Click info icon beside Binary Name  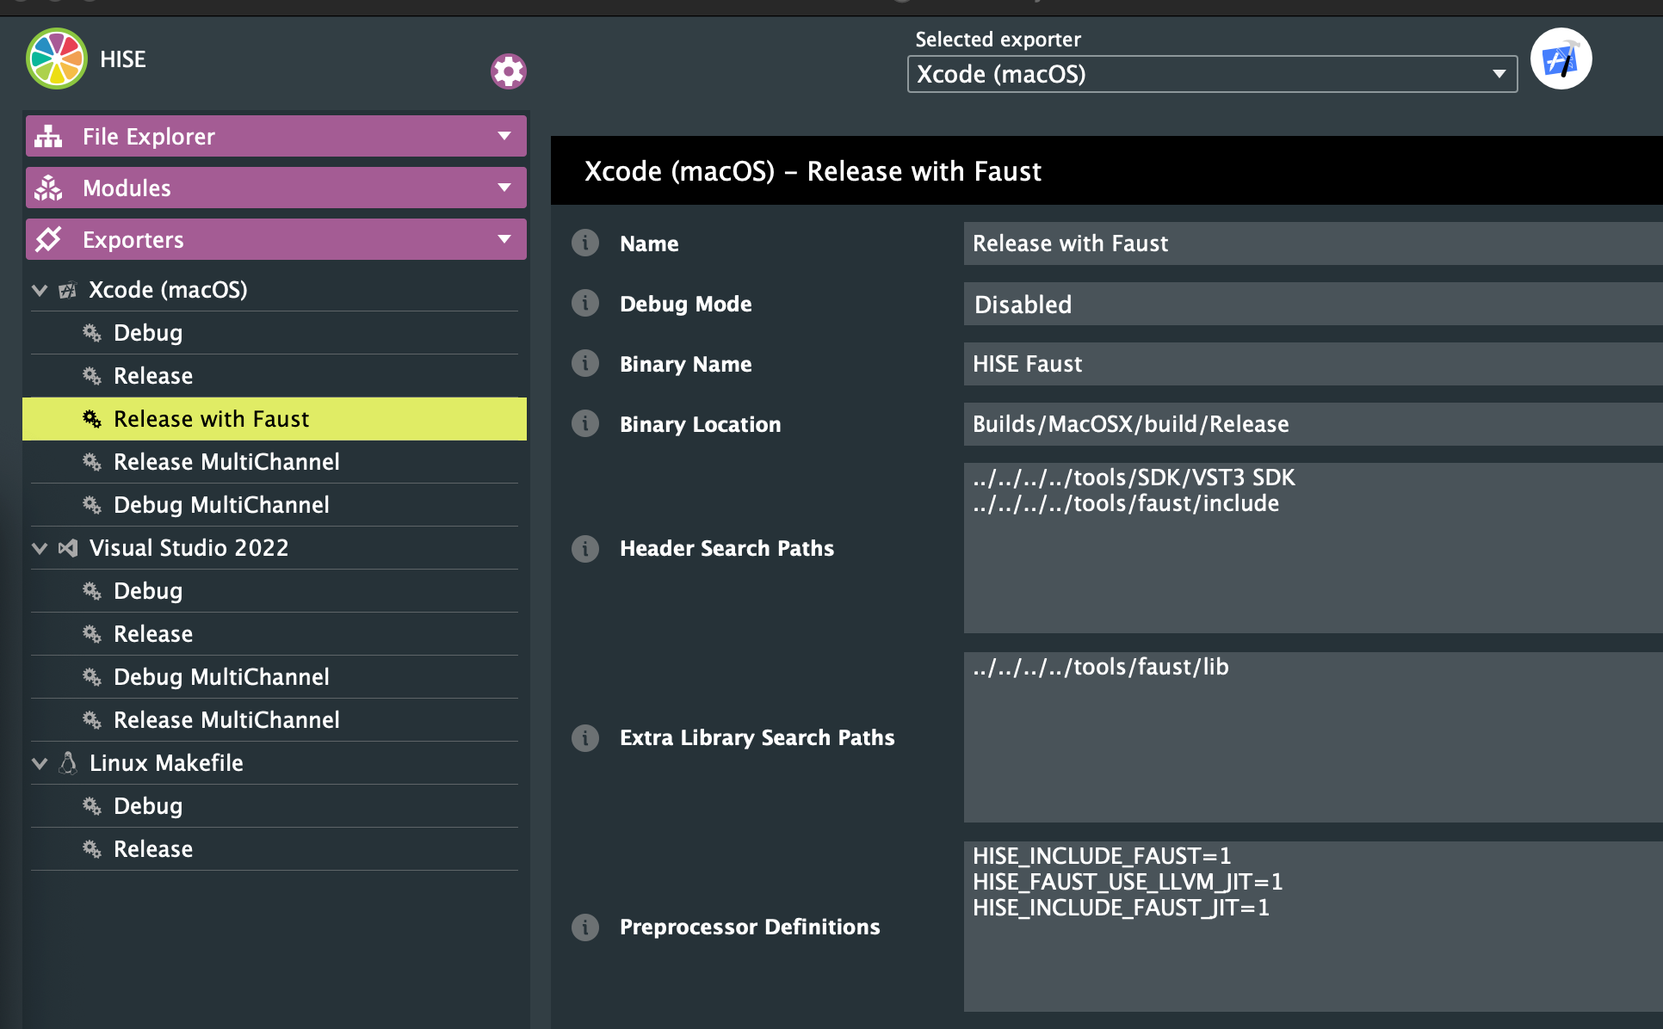click(585, 364)
